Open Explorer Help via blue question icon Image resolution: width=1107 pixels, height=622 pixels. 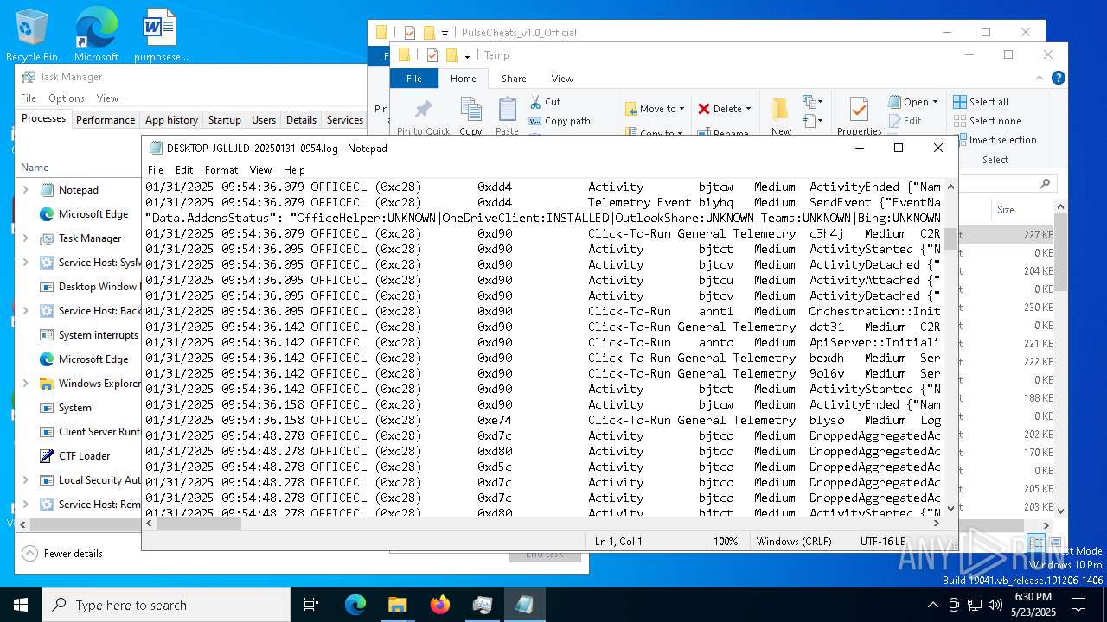pos(1058,78)
